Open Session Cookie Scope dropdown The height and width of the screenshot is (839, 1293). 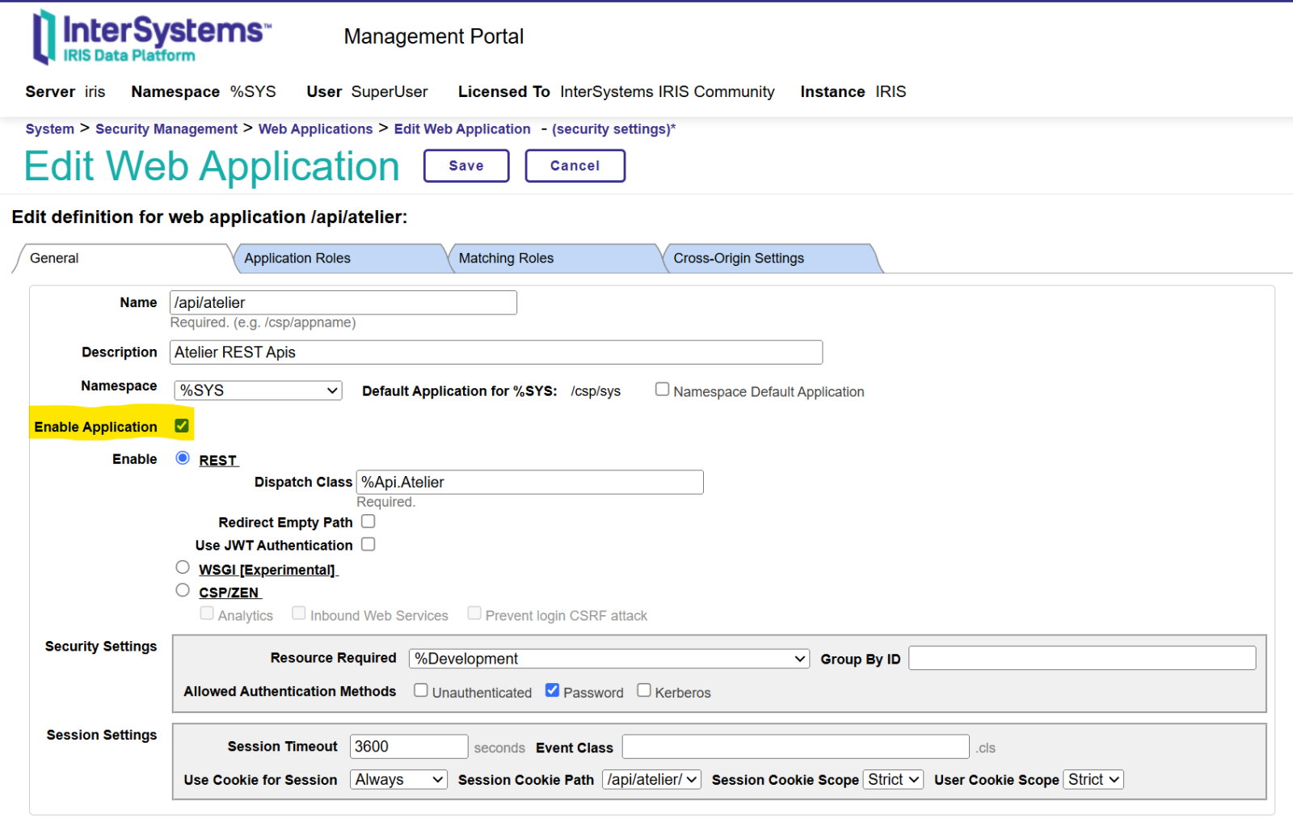[893, 779]
